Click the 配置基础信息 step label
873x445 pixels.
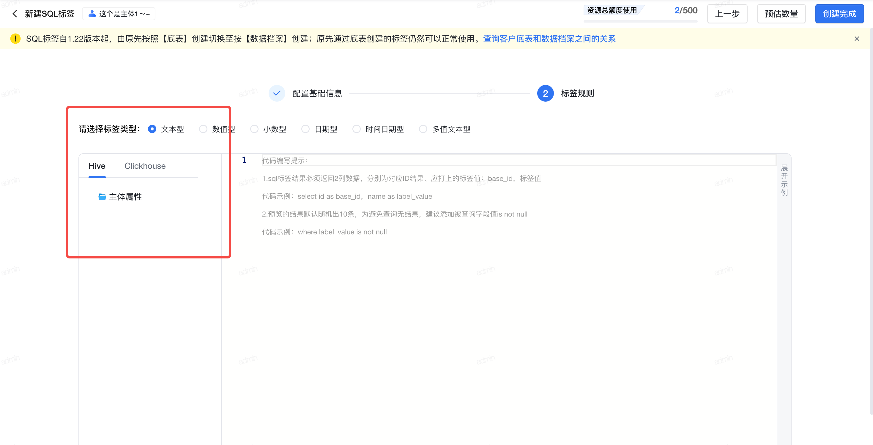317,93
